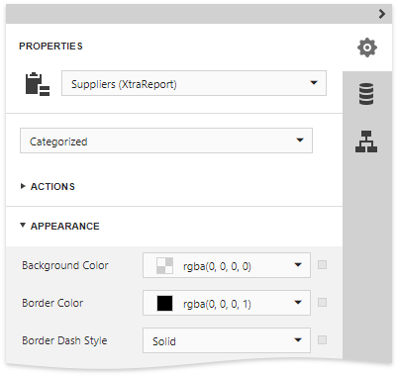Collapse the APPEARANCE section
Screen dimensions: 398x377
click(59, 226)
